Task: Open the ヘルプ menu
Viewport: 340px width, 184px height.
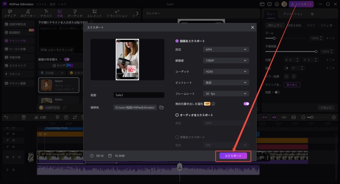Action: coord(62,4)
